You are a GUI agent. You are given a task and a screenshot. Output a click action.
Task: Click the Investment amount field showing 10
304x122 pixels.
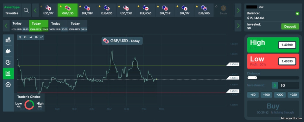[288, 85]
